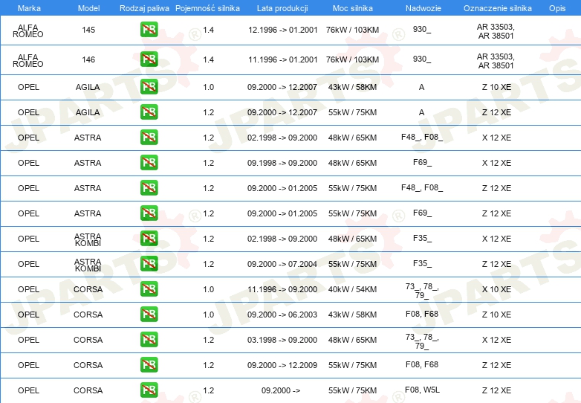Image resolution: width=581 pixels, height=403 pixels.
Task: Click power value 40kW / 54KM
Action: [x=352, y=289]
